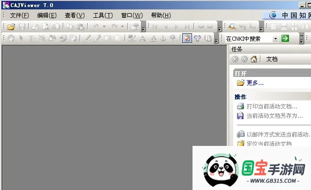The image size is (311, 190).
Task: Open the Redo history dropdown arrow
Action: click(x=123, y=26)
